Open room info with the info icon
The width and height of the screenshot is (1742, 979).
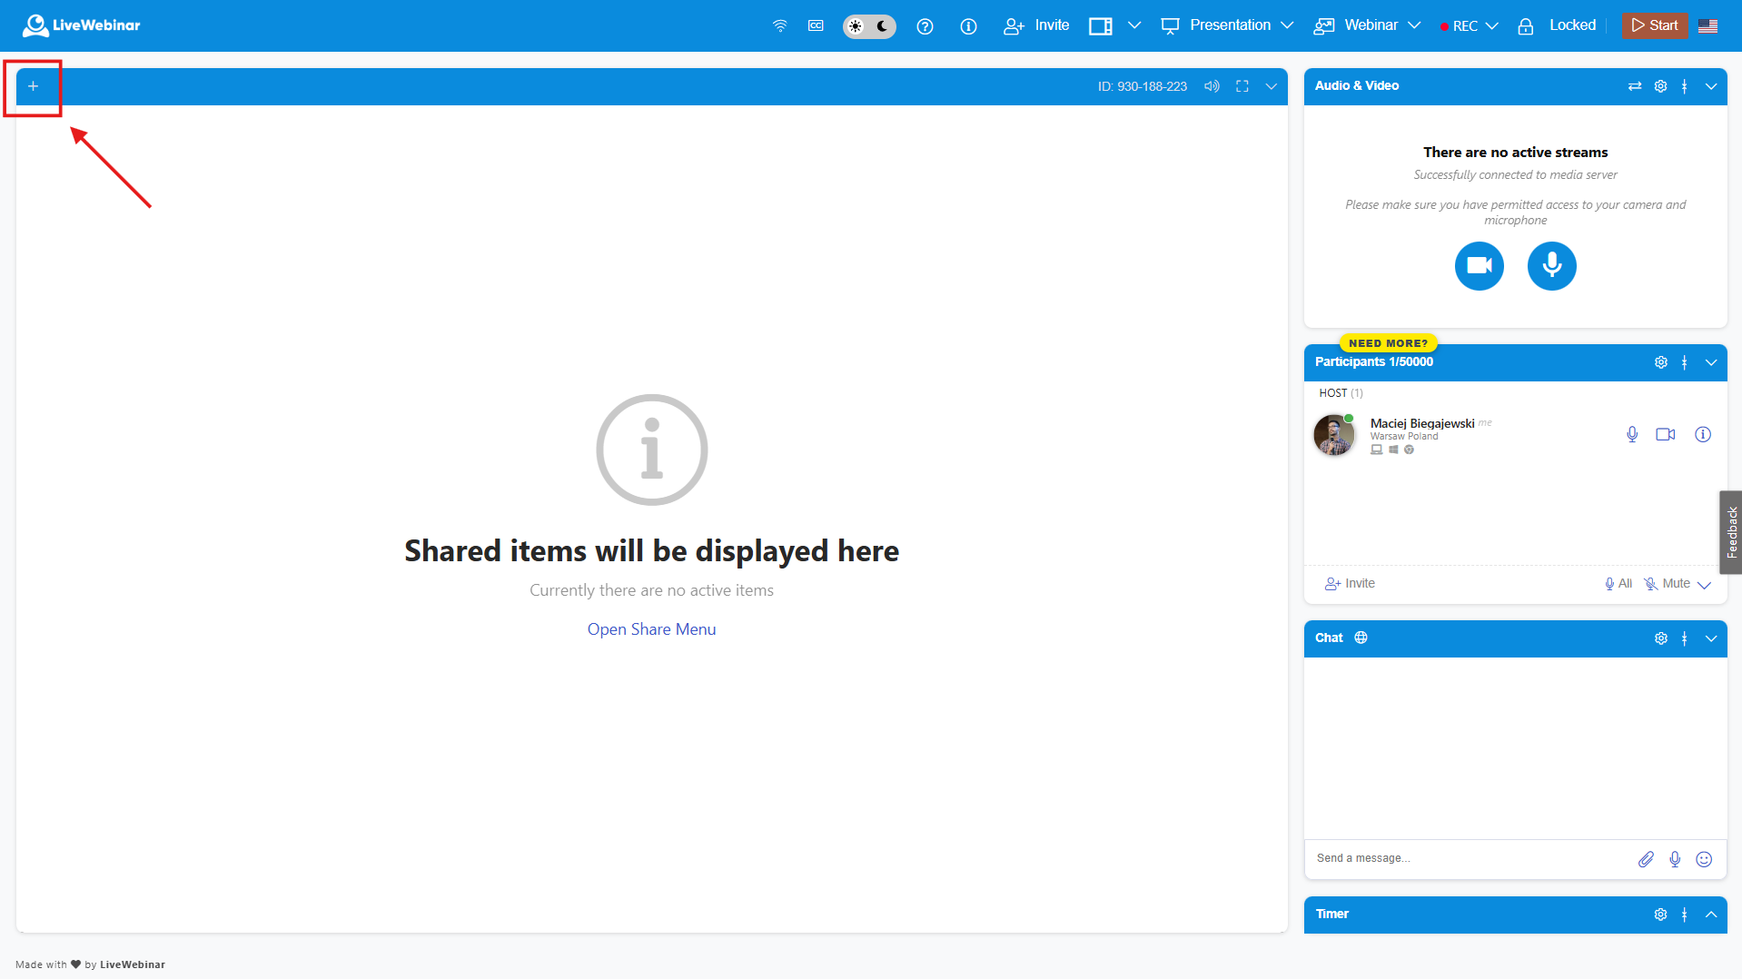[x=968, y=25]
